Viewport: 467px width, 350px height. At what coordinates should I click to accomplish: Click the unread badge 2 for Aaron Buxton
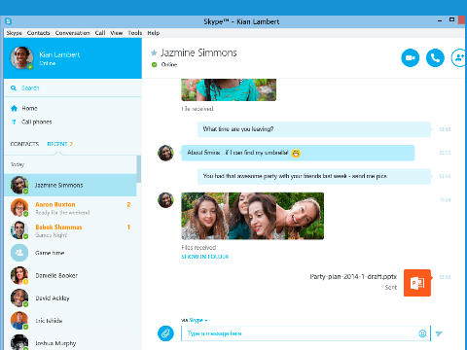point(128,204)
